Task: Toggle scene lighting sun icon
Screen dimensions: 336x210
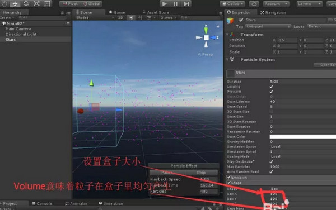Action: point(131,17)
